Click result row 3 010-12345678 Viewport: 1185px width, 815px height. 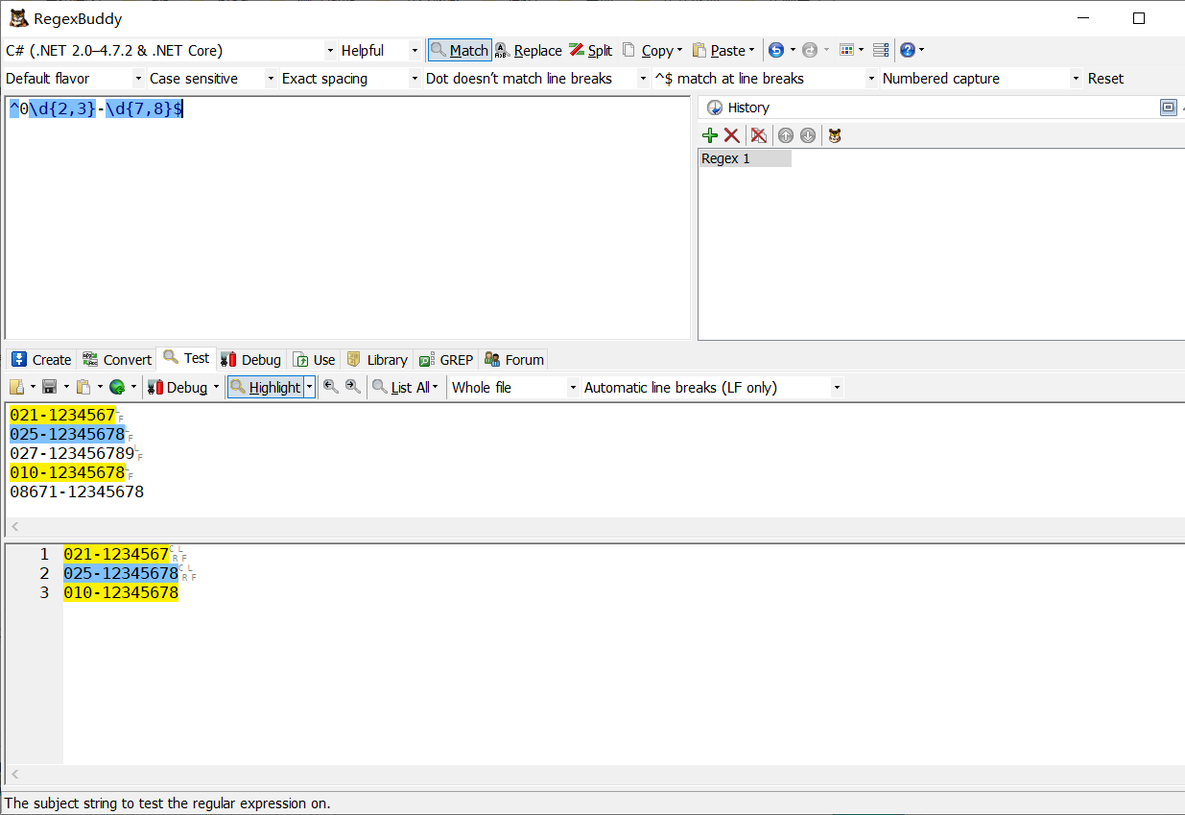click(121, 592)
